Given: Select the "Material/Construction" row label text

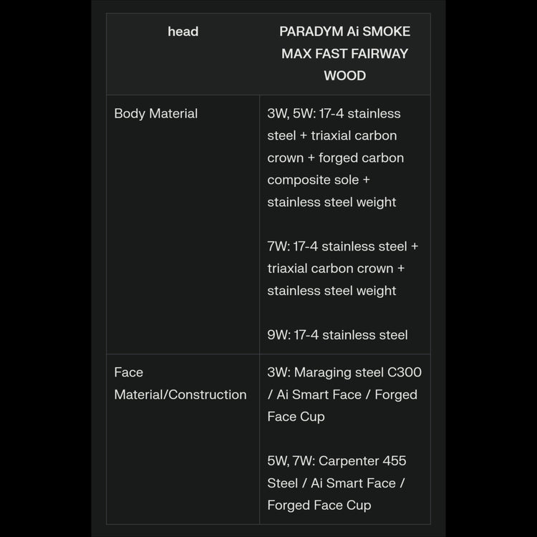Looking at the screenshot, I should [180, 395].
